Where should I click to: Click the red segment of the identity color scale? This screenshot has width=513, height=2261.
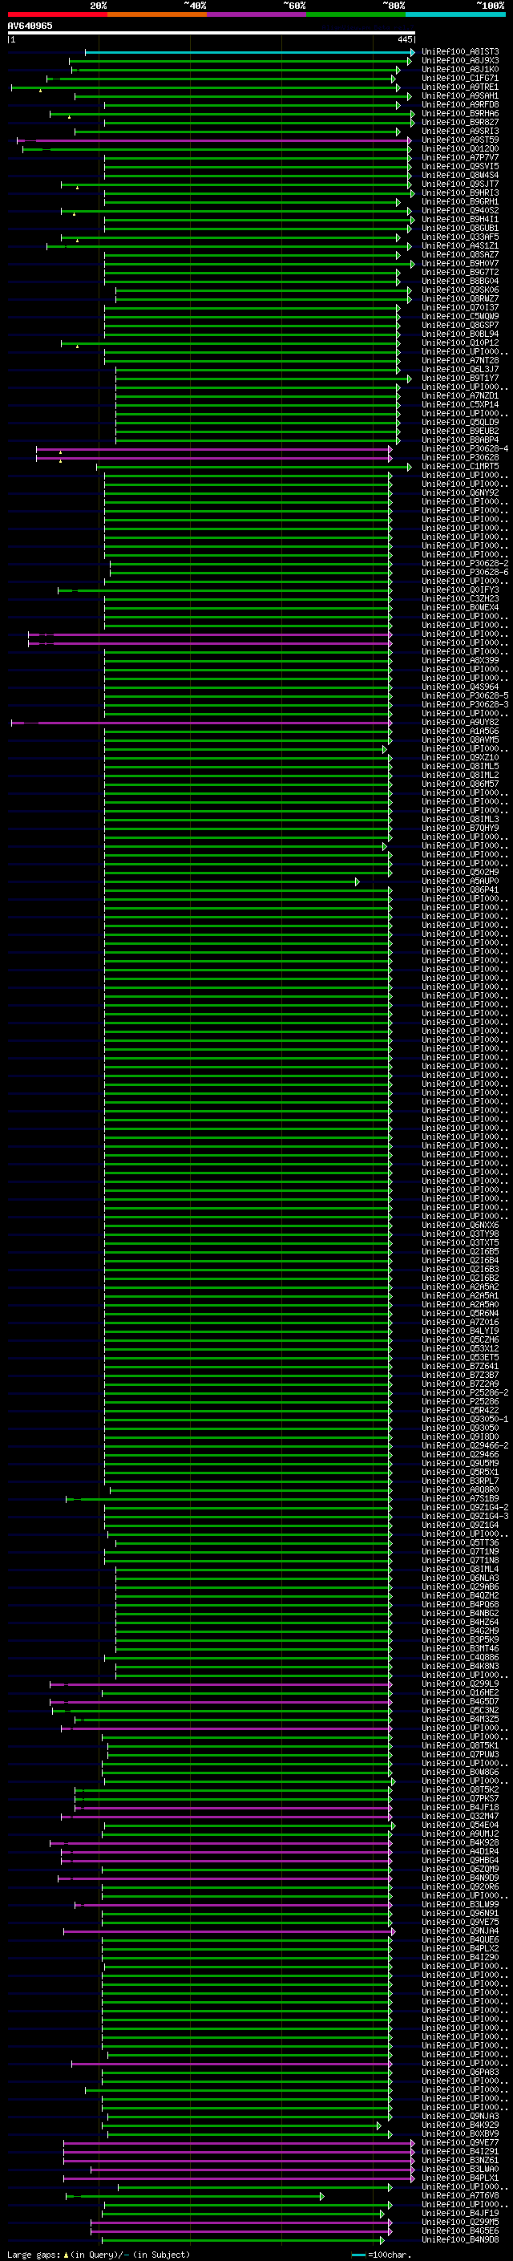[57, 14]
